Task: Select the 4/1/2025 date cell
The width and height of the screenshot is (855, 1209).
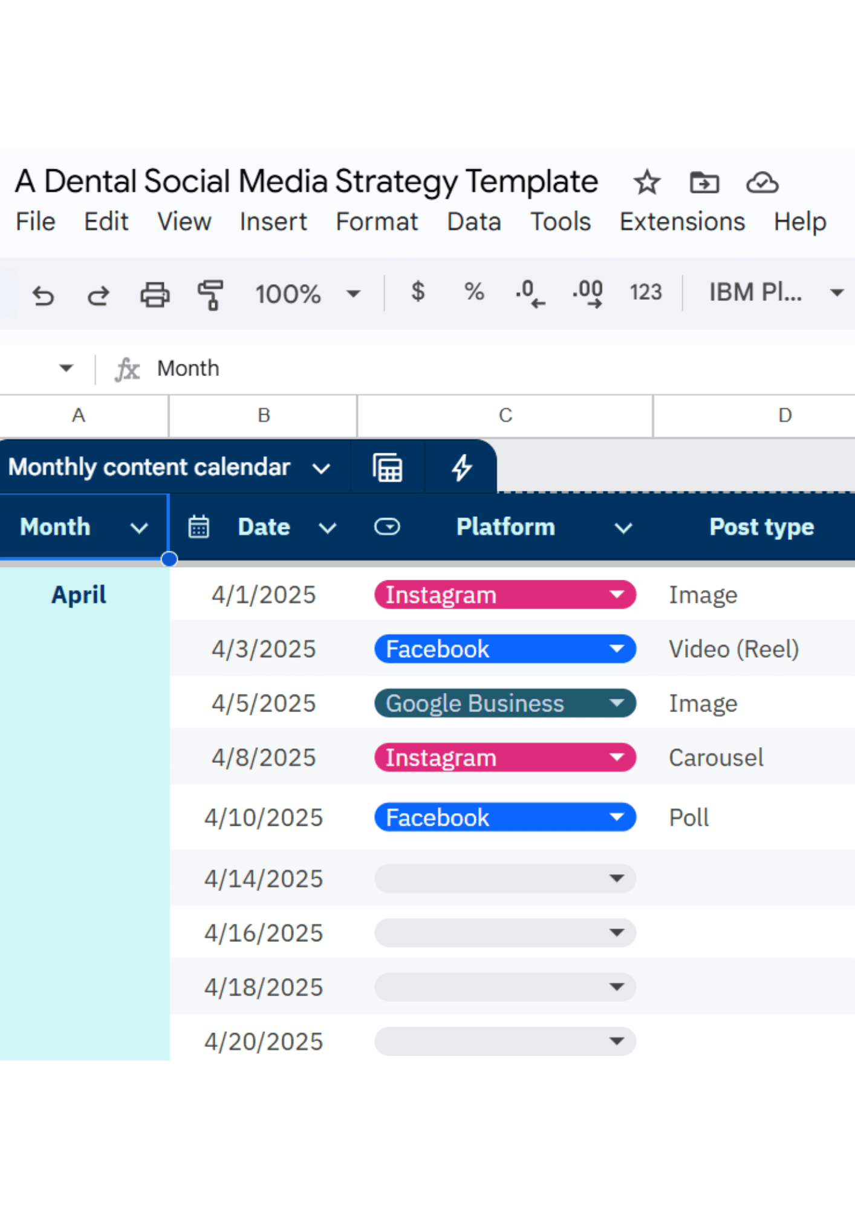Action: 264,595
